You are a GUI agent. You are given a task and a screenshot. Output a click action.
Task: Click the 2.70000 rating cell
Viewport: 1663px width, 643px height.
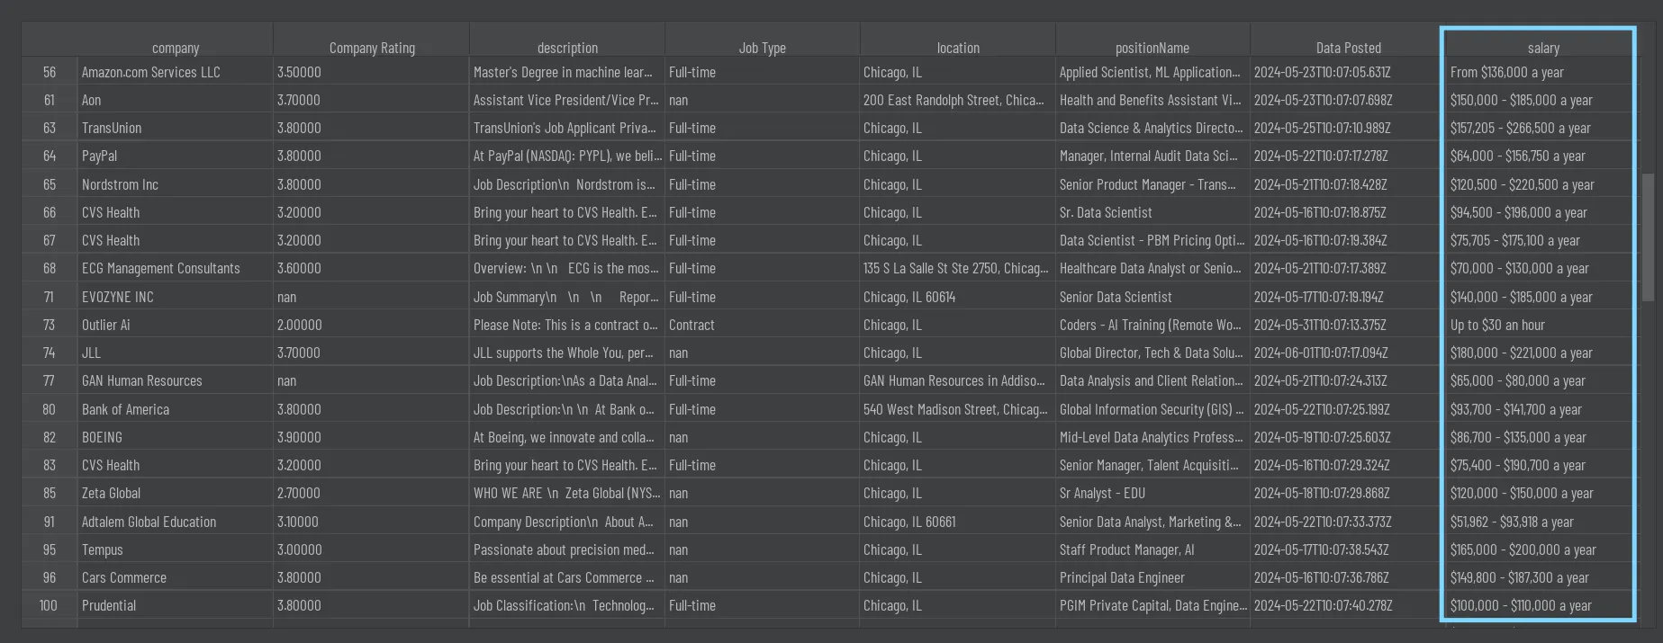(371, 493)
